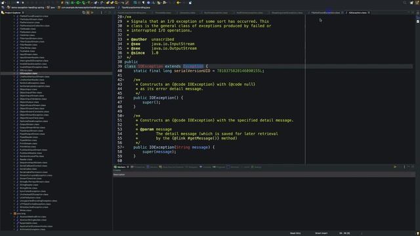Switch to the FileNotFoundException.class editor tab
The image size is (420, 236).
tap(325, 12)
